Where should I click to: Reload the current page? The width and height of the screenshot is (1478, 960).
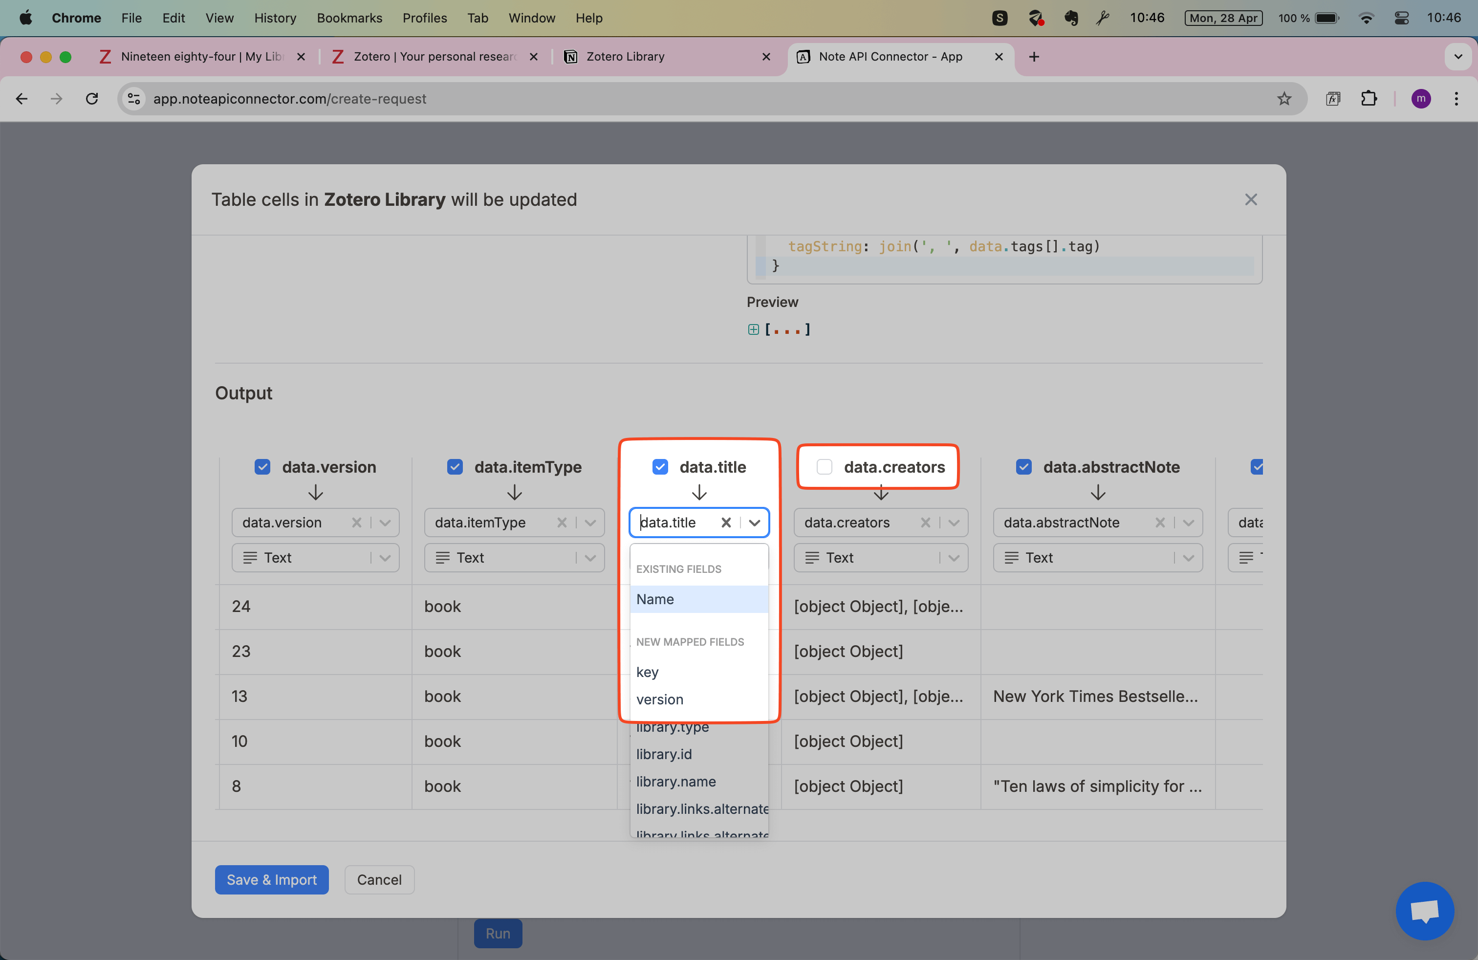pos(92,99)
